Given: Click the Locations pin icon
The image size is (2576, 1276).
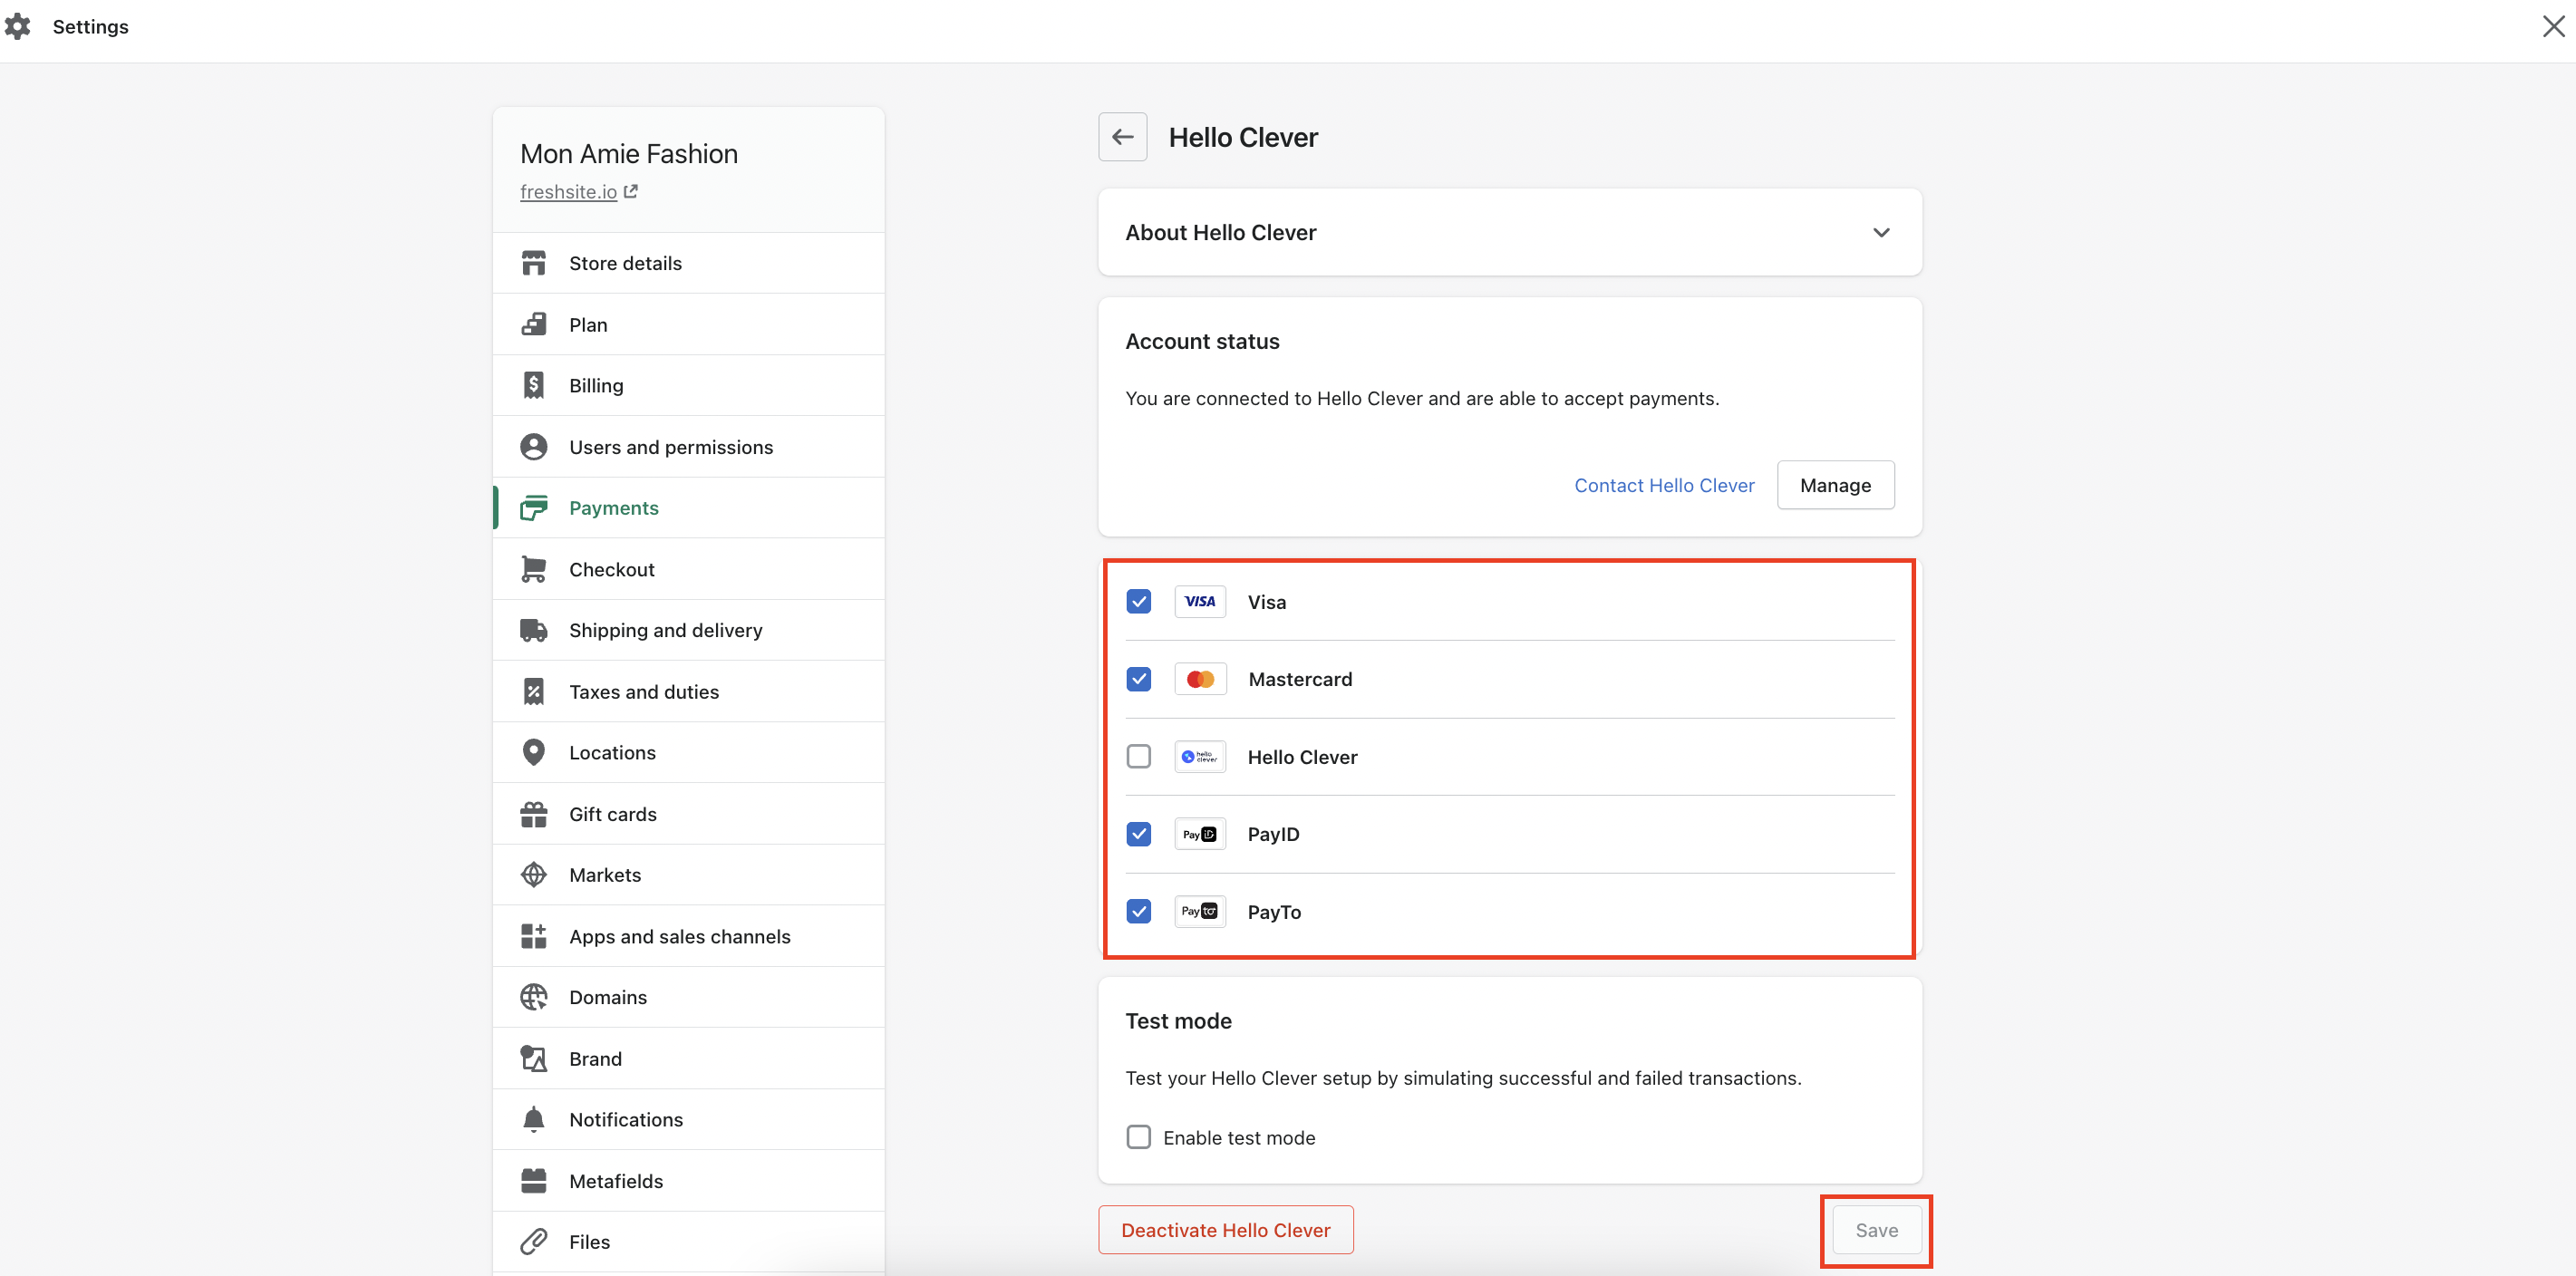Looking at the screenshot, I should click(533, 752).
